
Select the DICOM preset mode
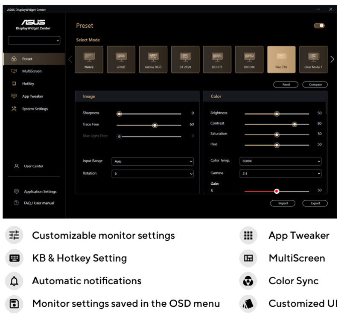(249, 59)
